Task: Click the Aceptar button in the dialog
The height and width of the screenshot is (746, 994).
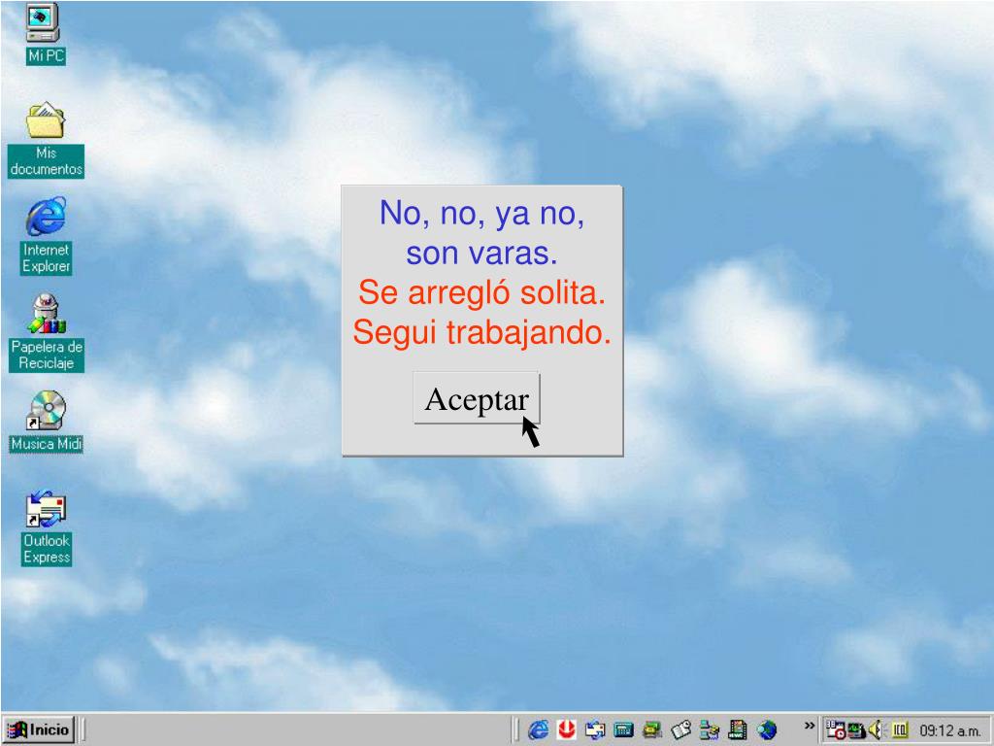Action: 476,397
